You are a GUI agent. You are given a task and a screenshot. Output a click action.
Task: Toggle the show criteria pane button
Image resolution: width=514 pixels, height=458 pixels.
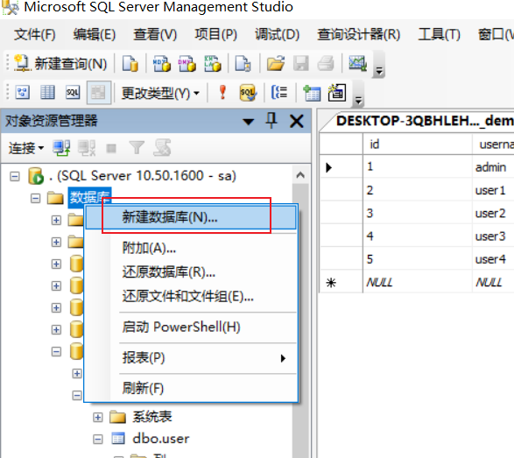click(x=47, y=93)
